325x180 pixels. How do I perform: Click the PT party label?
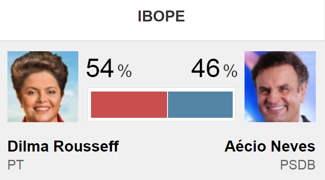click(15, 165)
